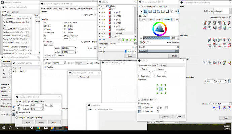Click Apply in the Transform dialog
Image resolution: width=232 pixels, height=134 pixels.
pyautogui.click(x=41, y=122)
